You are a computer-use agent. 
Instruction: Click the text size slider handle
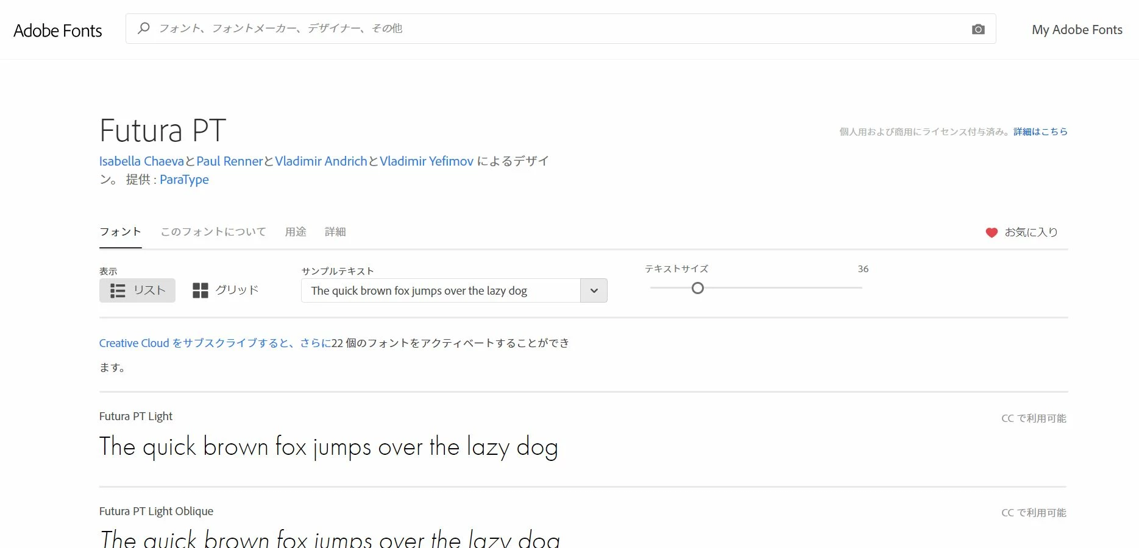tap(698, 288)
